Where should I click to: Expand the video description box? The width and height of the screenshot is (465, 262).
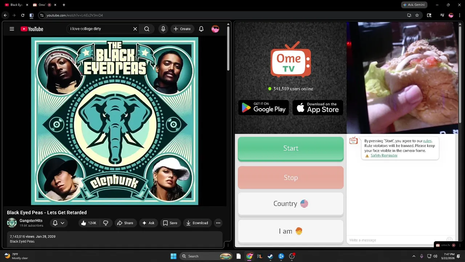[x=115, y=239]
